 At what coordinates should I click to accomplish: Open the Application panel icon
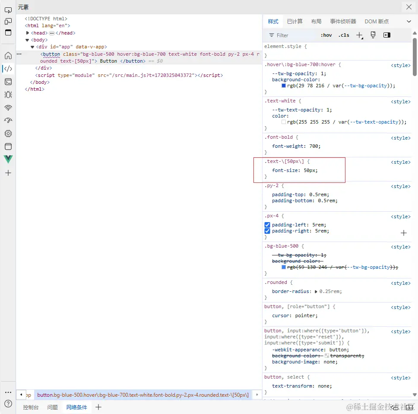pos(8,146)
